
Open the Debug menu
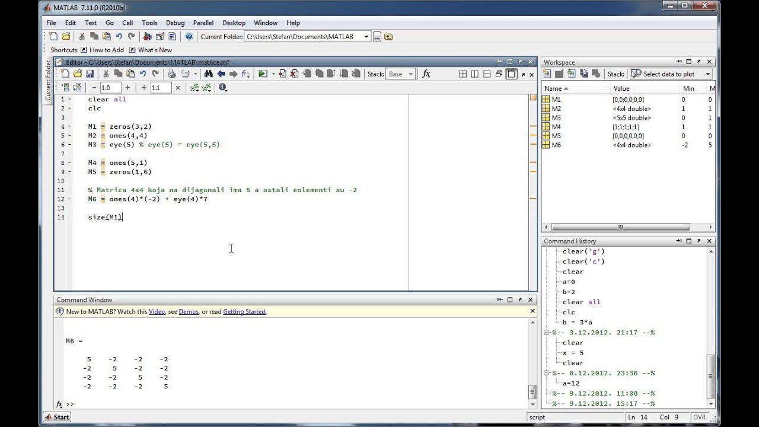tap(175, 23)
